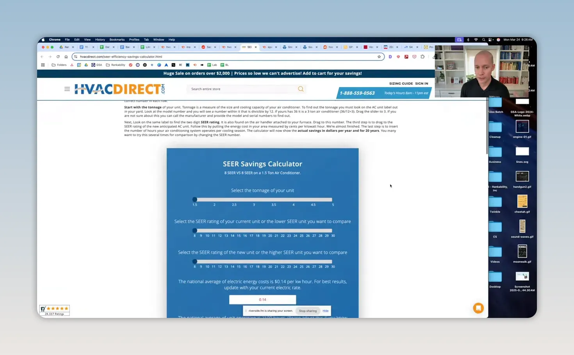
Task: Open the Cleanup desktop folder
Action: (495, 128)
